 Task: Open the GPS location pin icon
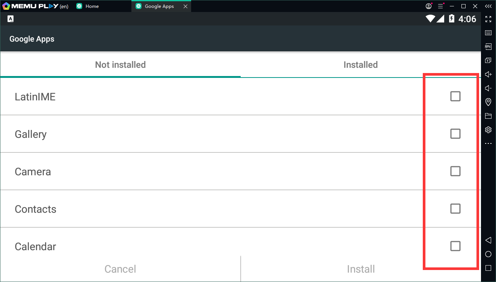pyautogui.click(x=488, y=102)
